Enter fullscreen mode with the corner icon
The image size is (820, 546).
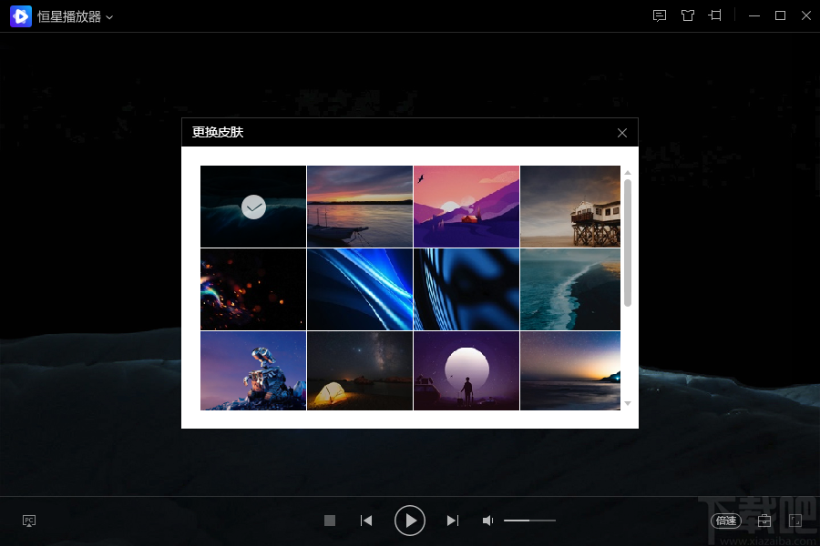point(795,521)
